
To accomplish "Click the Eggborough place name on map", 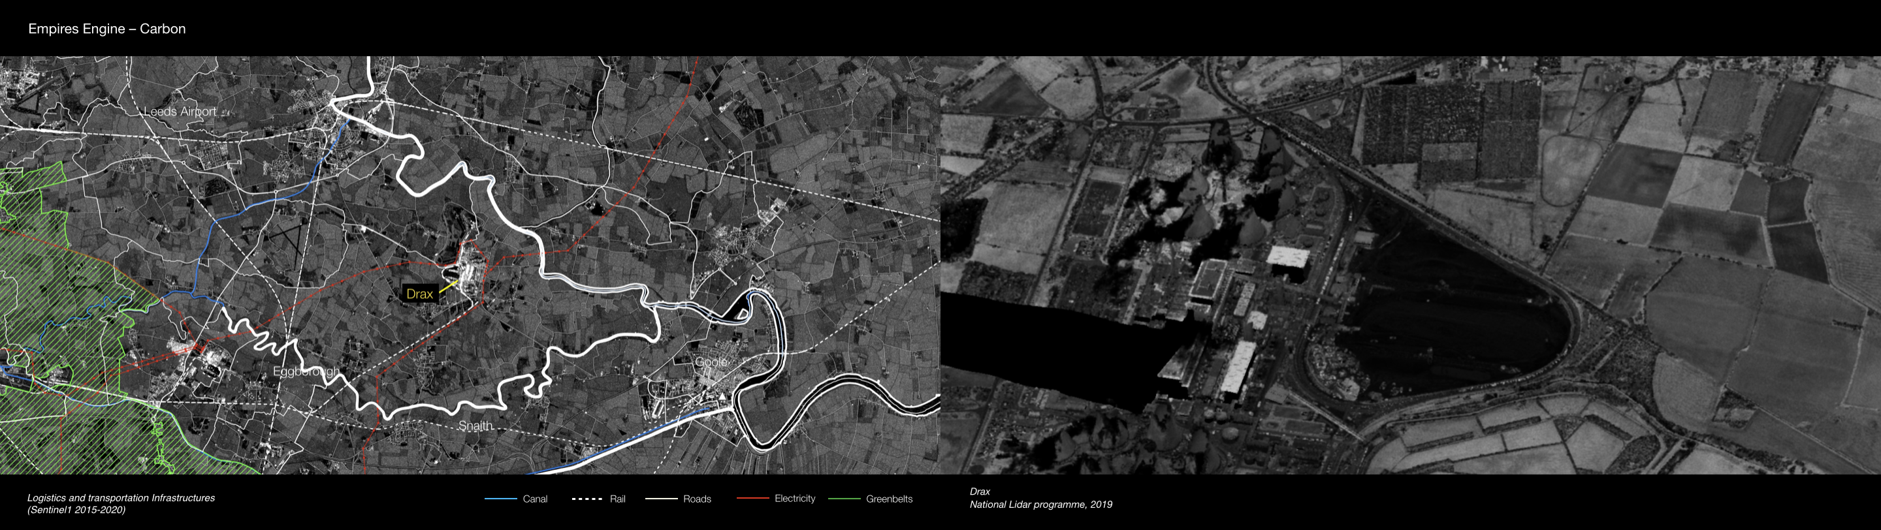I will click(305, 371).
